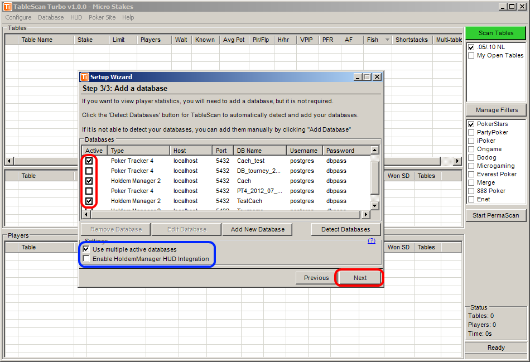Sort tables by VPIP column
Image resolution: width=530 pixels, height=362 pixels.
pyautogui.click(x=307, y=40)
